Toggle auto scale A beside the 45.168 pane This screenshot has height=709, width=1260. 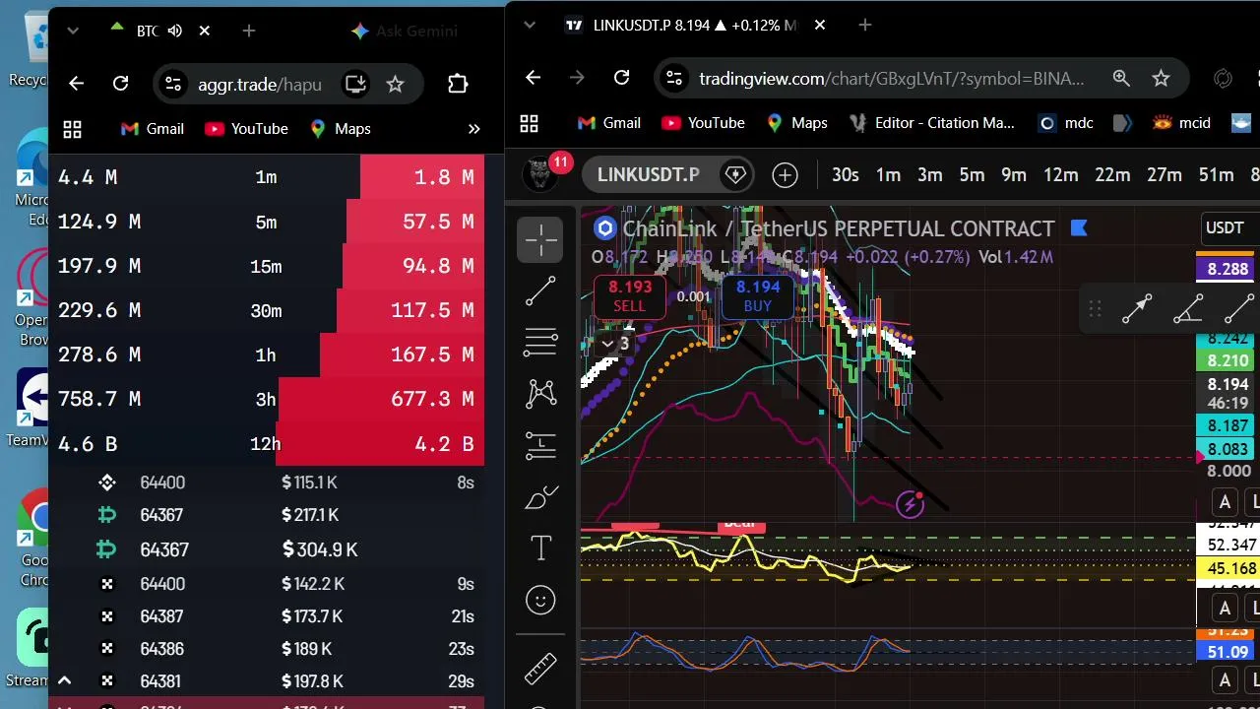click(x=1225, y=607)
